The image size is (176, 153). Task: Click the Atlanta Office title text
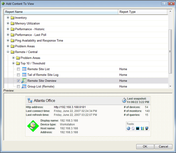click(x=45, y=101)
